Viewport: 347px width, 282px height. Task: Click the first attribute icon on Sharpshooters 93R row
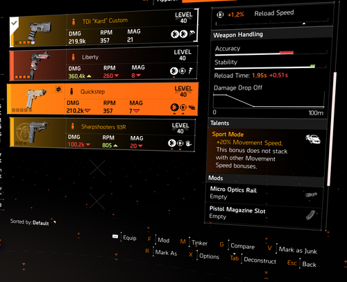coord(172,143)
